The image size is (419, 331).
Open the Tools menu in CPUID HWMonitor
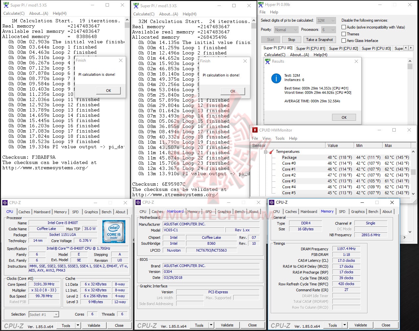pos(280,138)
